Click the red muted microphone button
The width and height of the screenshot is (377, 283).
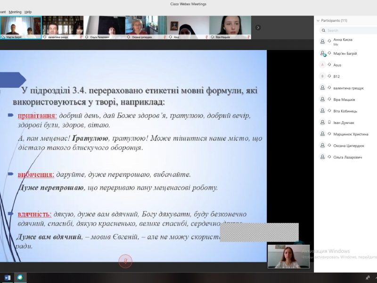[125, 260]
